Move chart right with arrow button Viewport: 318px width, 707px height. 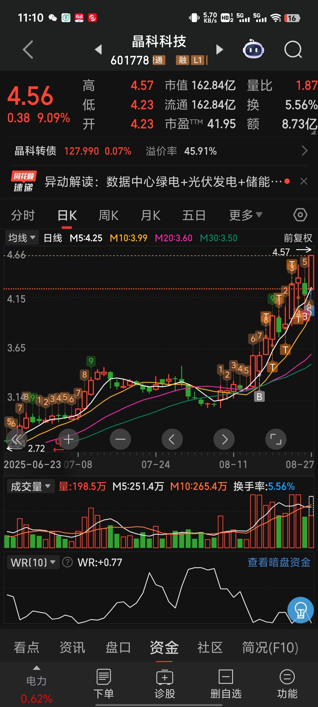point(224,439)
